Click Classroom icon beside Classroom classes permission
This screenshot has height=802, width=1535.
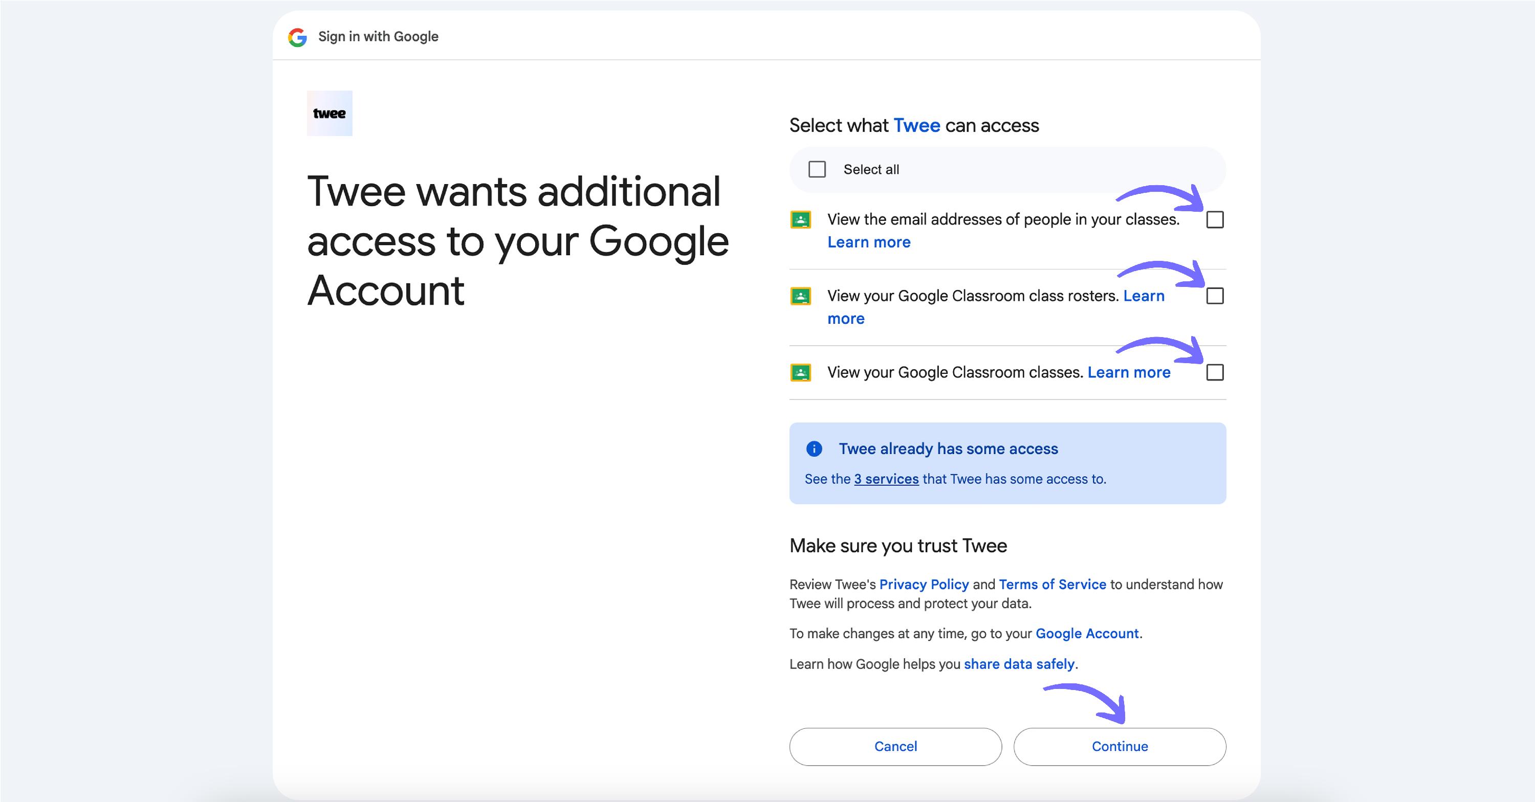pos(800,372)
